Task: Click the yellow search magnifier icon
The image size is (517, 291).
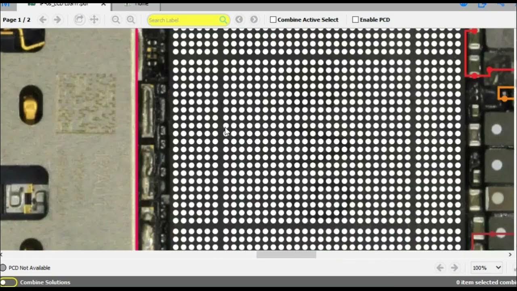Action: point(223,20)
